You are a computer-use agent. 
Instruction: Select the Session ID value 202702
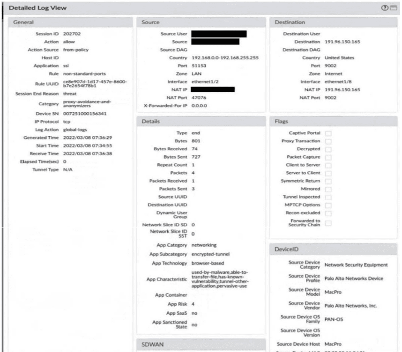click(x=72, y=34)
